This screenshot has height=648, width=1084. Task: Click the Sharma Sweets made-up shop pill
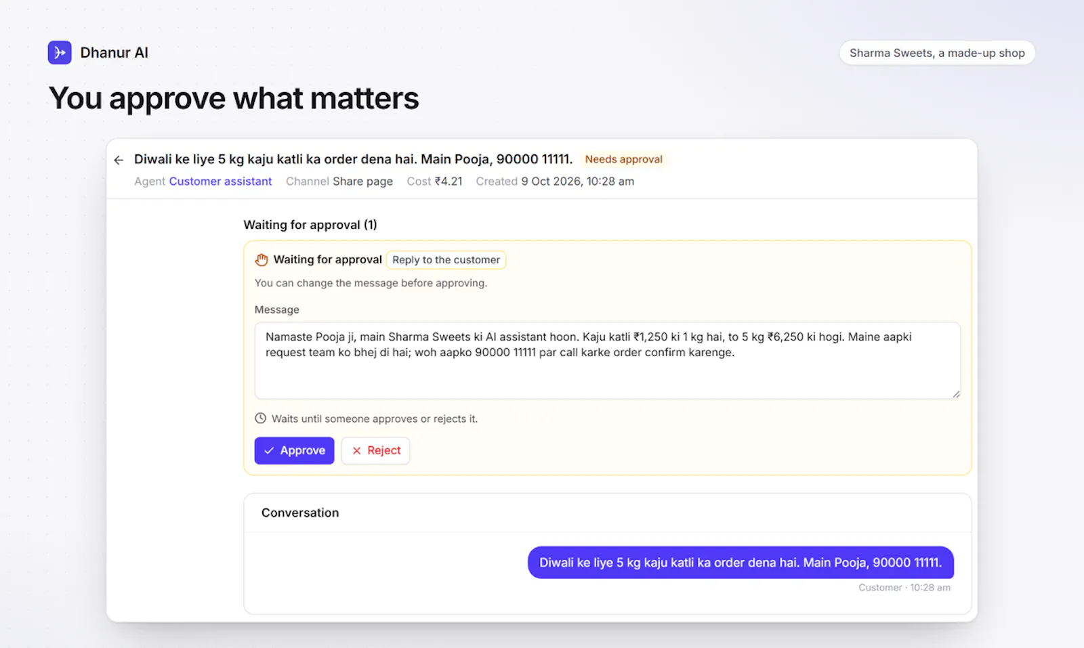tap(937, 53)
